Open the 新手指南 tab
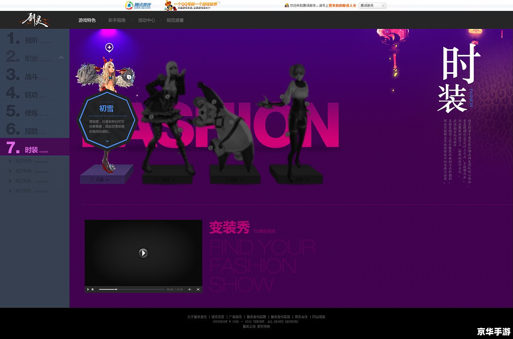This screenshot has height=339, width=513. (117, 20)
